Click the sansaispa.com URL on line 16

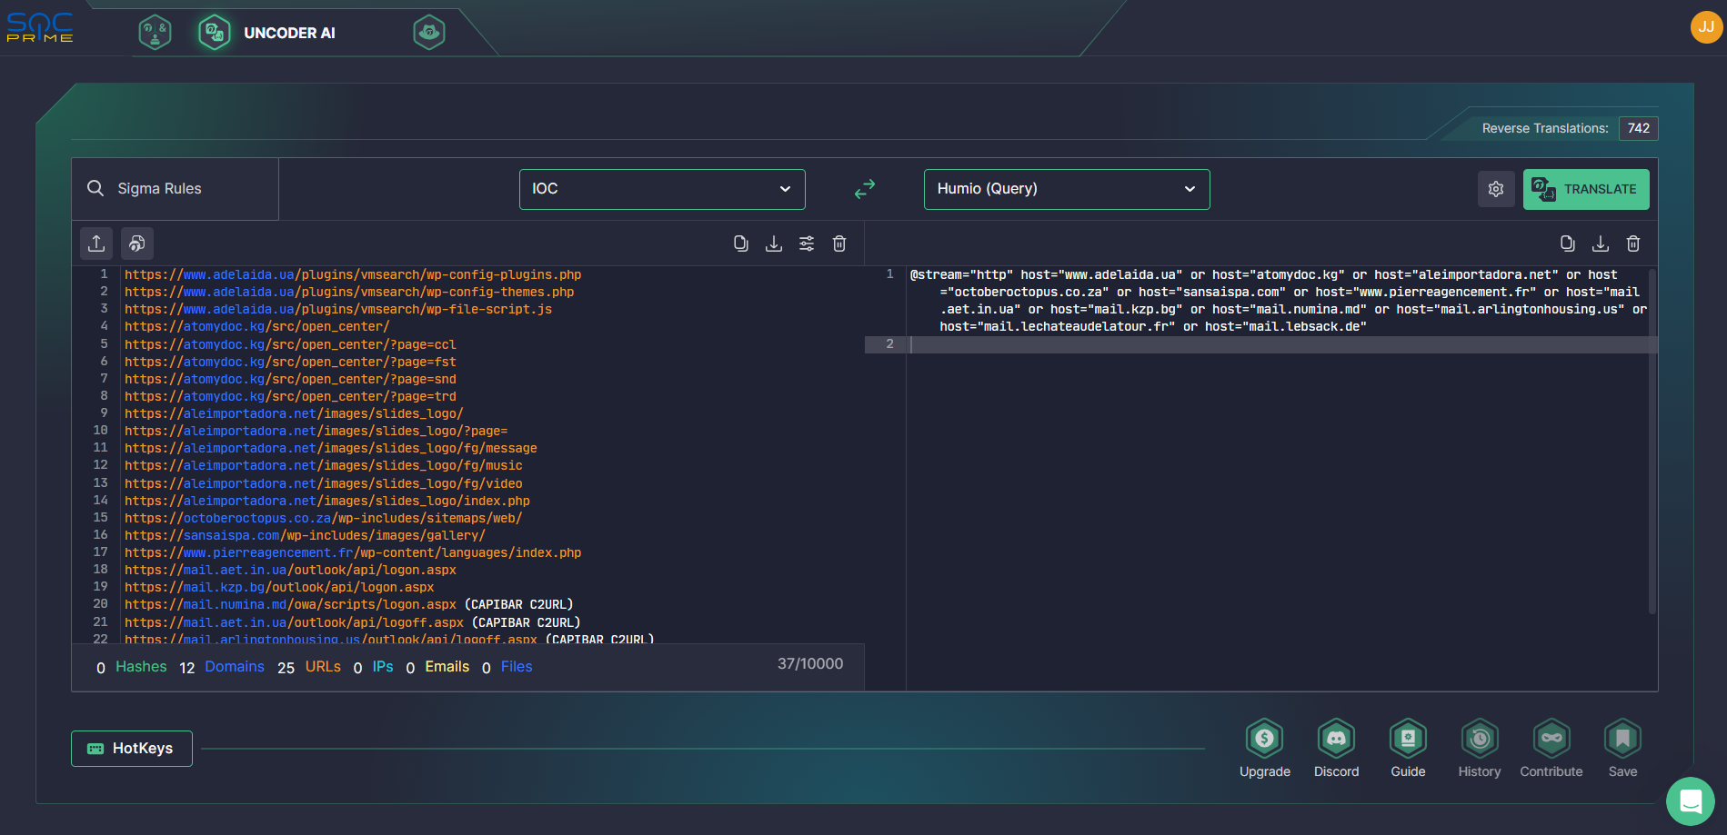pyautogui.click(x=305, y=535)
